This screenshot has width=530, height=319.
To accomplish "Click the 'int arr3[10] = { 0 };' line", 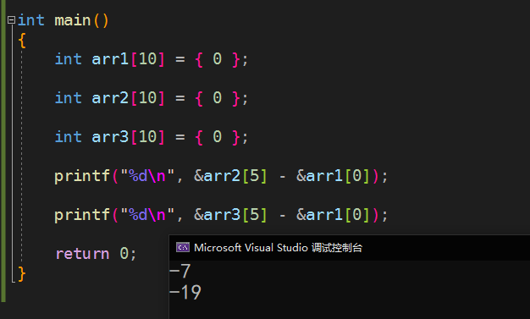I will click(152, 137).
